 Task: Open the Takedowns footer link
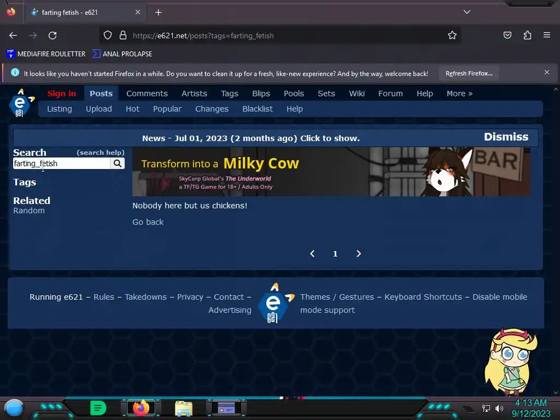click(x=145, y=297)
